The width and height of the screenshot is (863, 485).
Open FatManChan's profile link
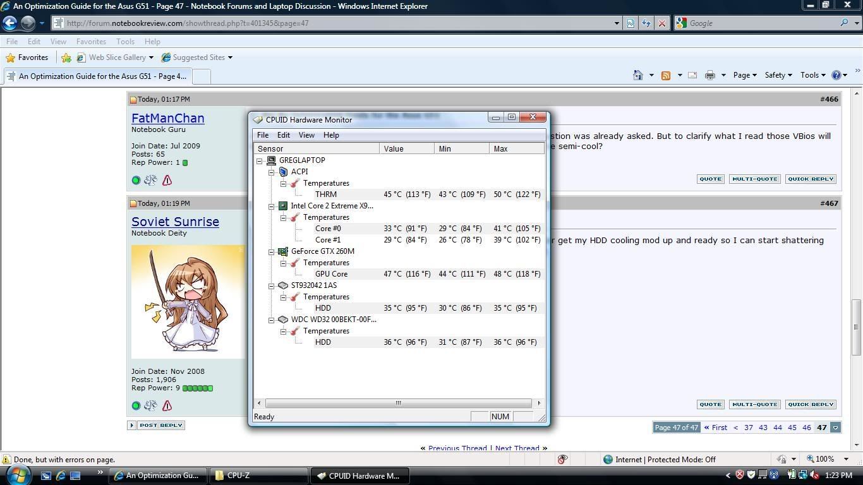[167, 118]
